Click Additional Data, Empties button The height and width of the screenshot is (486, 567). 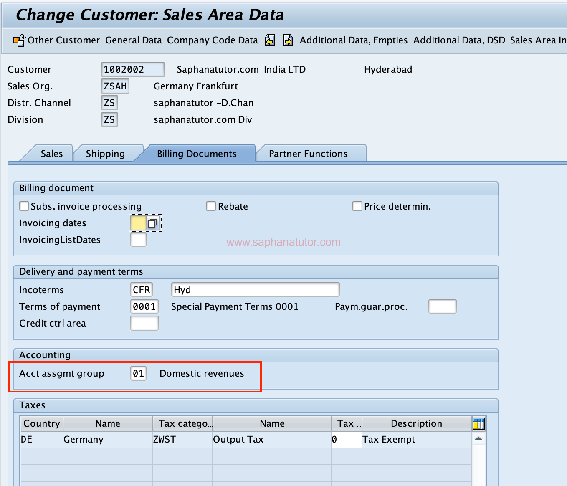354,40
